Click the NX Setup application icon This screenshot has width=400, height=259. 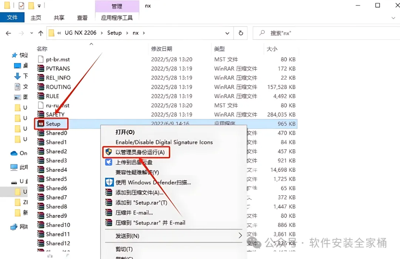pyautogui.click(x=41, y=124)
